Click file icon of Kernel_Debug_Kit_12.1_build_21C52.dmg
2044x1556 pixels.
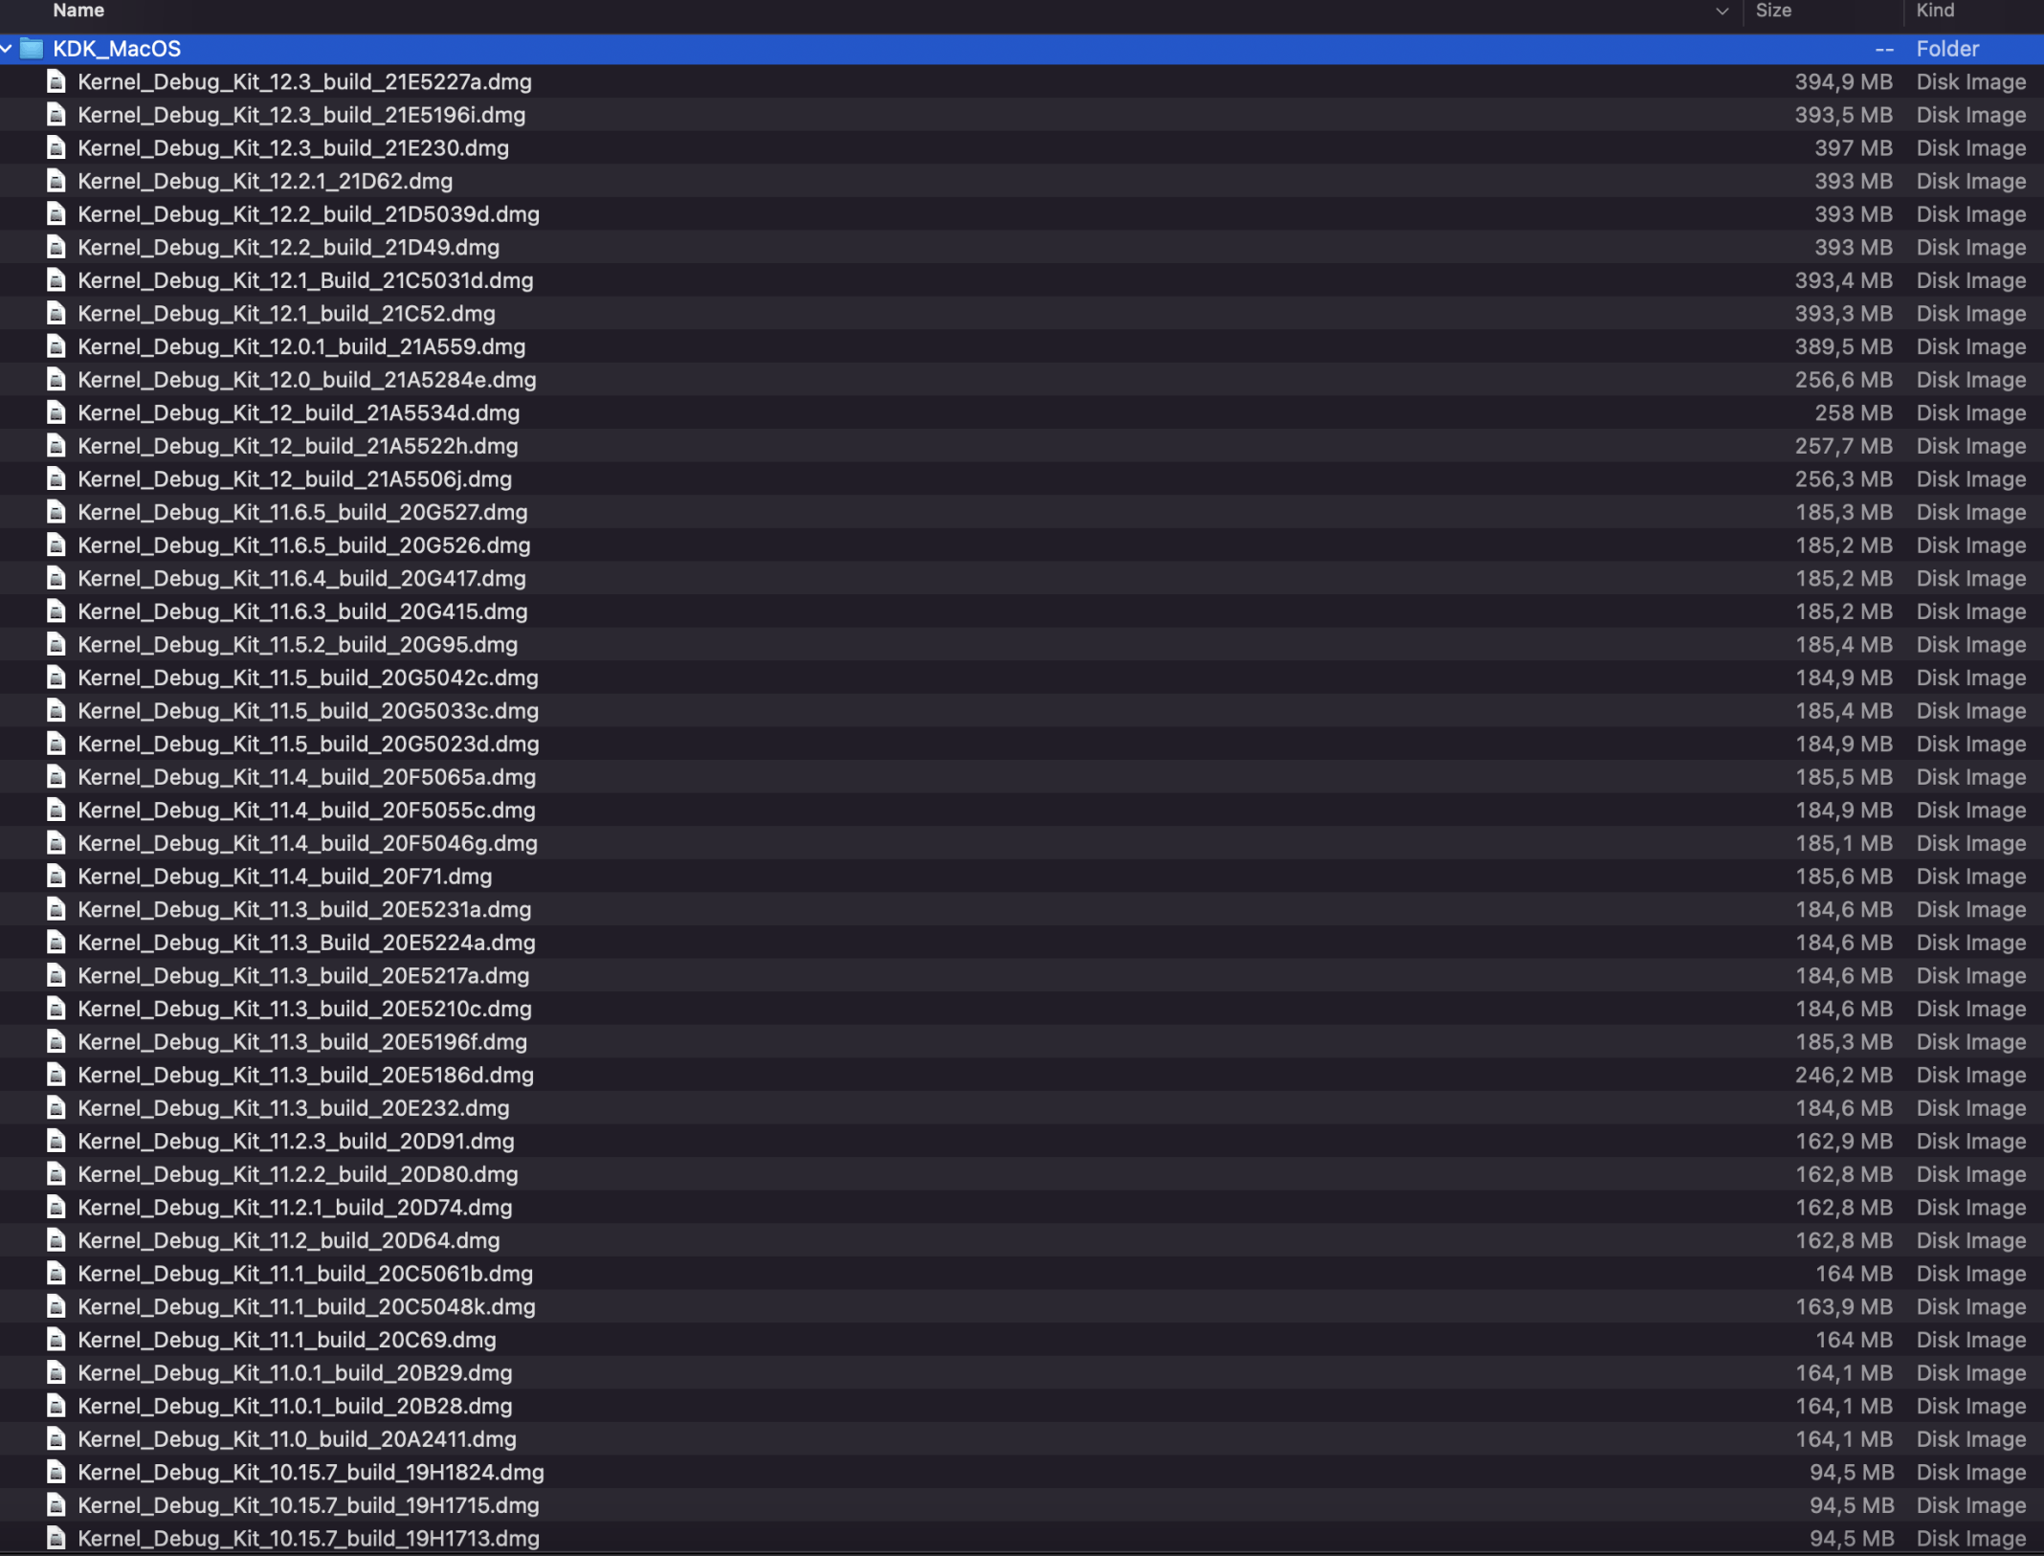pos(56,314)
